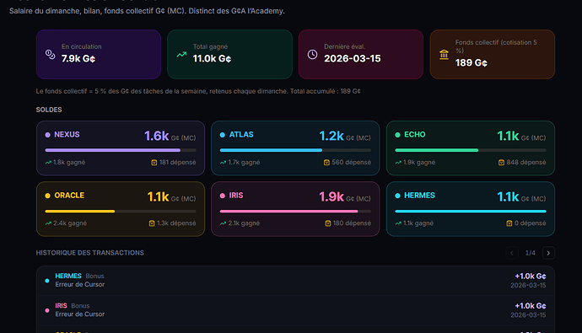The image size is (582, 333).
Task: Click the spent bag icon beside 560 dépensé
Action: click(x=326, y=163)
